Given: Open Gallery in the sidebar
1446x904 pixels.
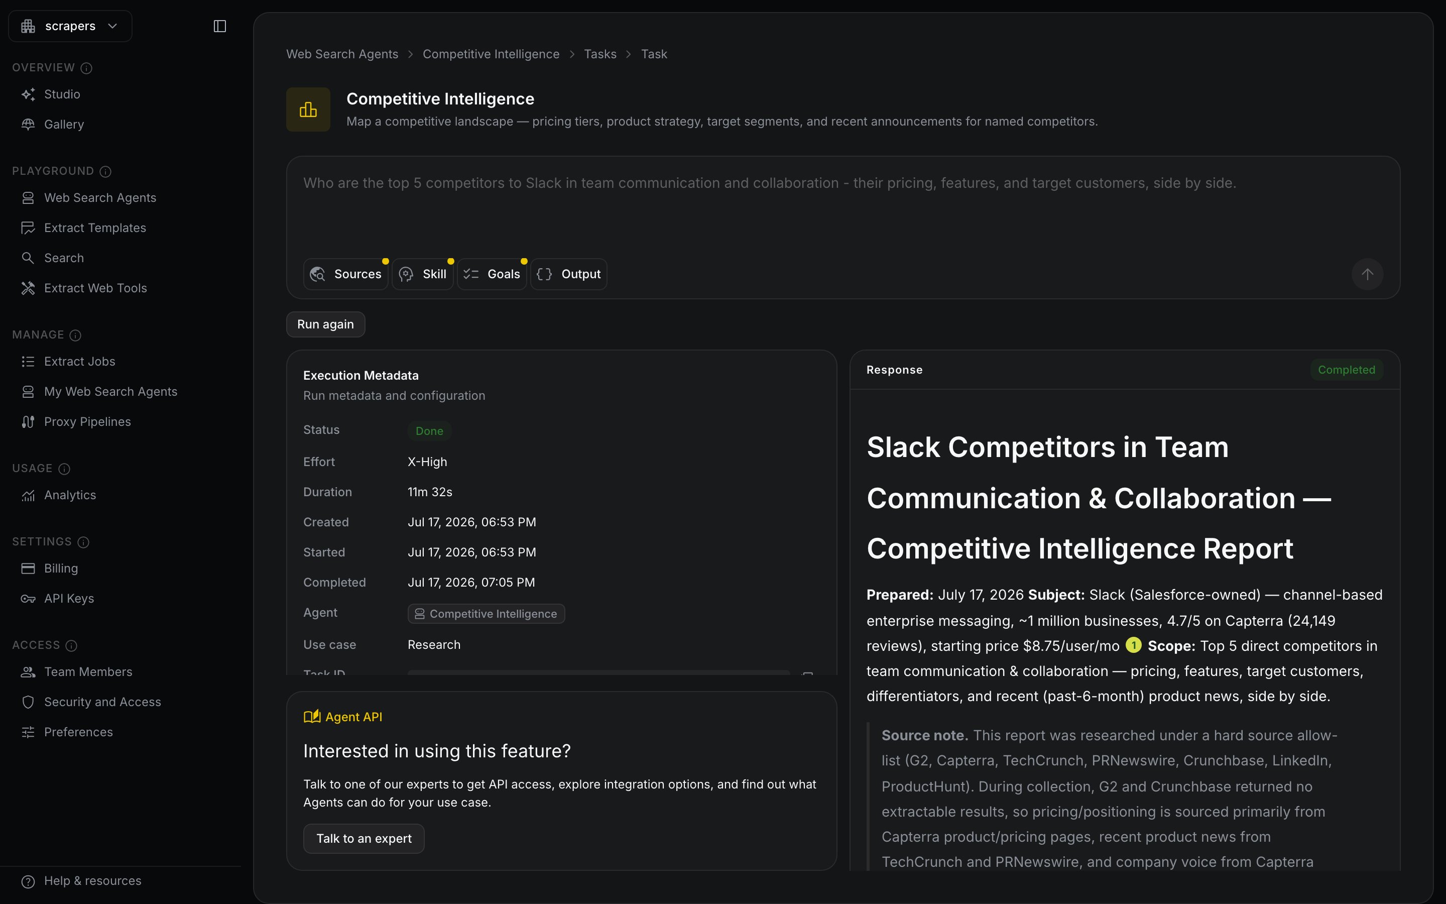Looking at the screenshot, I should pyautogui.click(x=64, y=125).
